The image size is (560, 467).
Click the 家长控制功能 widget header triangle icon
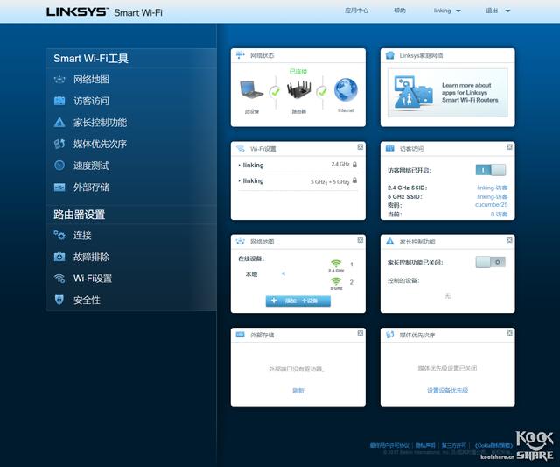pyautogui.click(x=389, y=241)
